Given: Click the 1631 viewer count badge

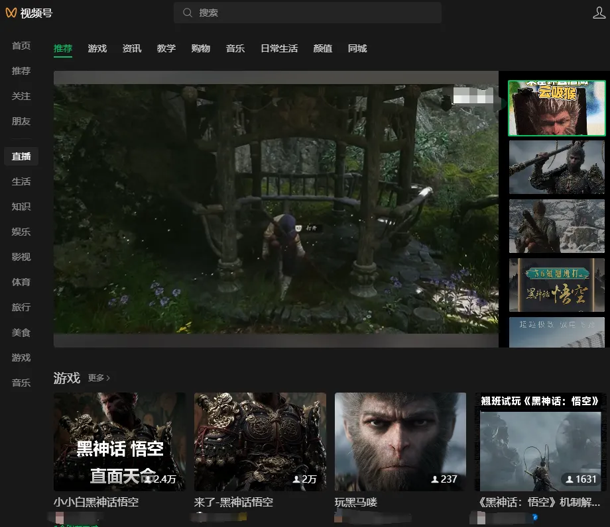Looking at the screenshot, I should pyautogui.click(x=579, y=479).
